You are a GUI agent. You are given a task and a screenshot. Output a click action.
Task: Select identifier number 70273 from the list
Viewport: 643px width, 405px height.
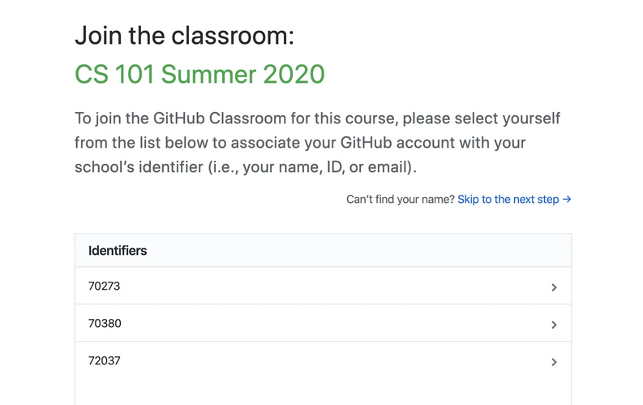coord(104,287)
